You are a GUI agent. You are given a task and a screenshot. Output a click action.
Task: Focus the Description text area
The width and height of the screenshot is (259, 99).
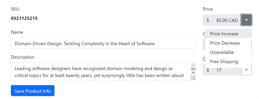pos(101,72)
